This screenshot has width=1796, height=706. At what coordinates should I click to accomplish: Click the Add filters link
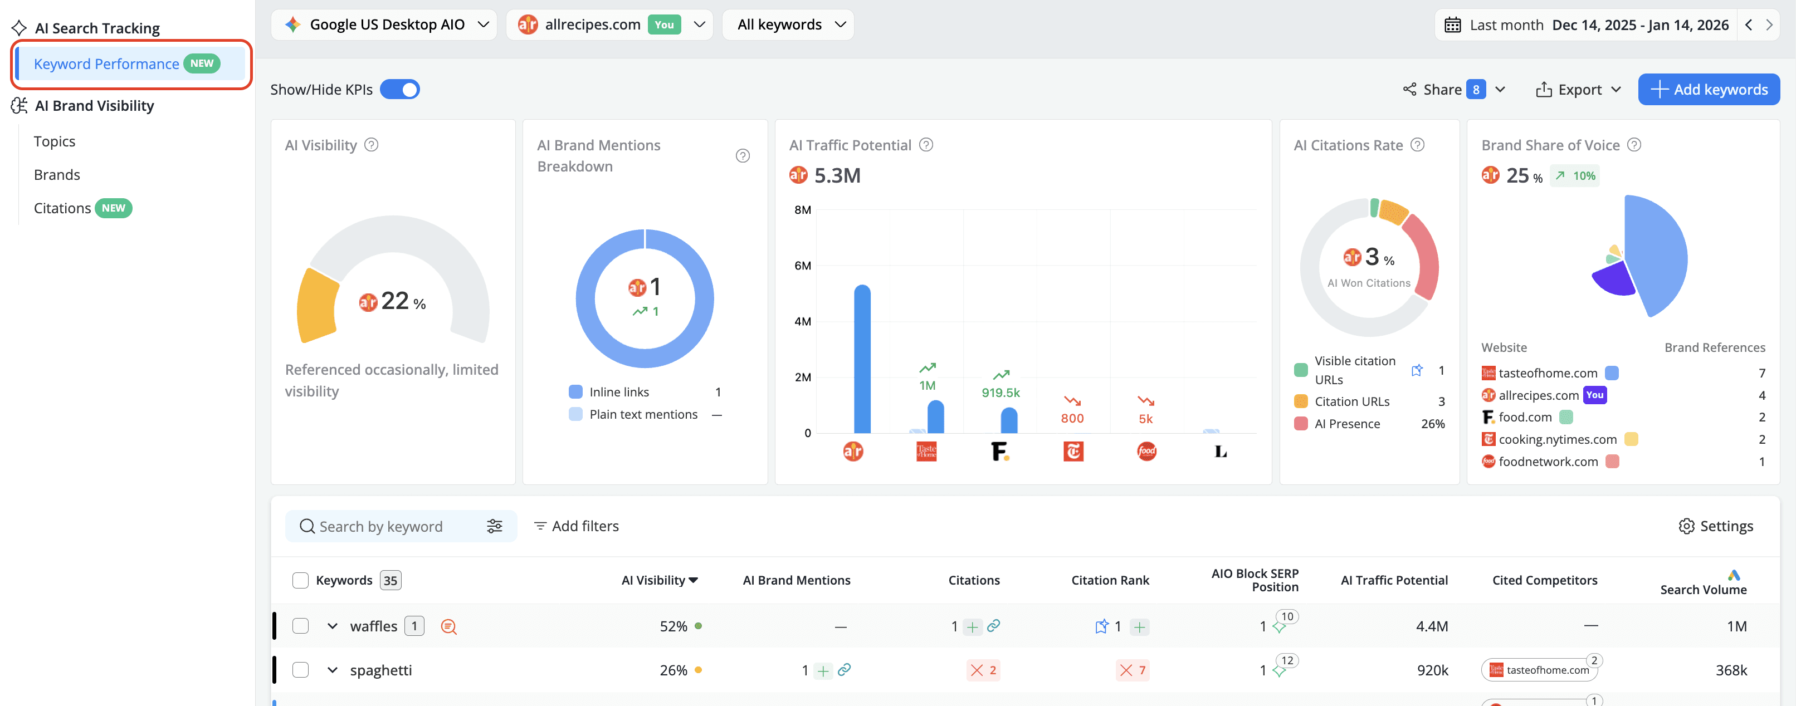tap(585, 526)
